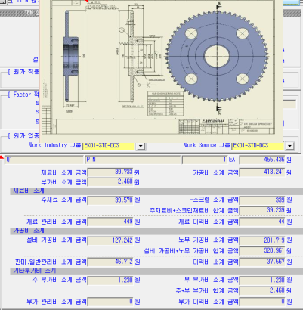Click the 노무 가공비 소계 value 201,719
This screenshot has height=310, width=303.
coord(262,240)
